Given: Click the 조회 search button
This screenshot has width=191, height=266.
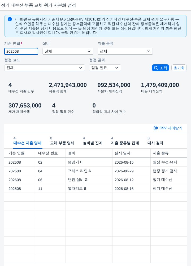Looking at the screenshot, I should 160,68.
